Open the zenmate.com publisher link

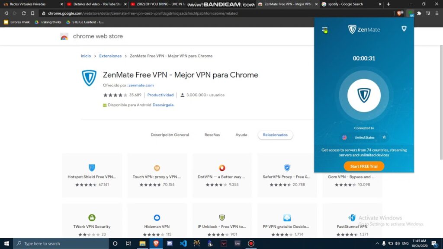coord(141,85)
